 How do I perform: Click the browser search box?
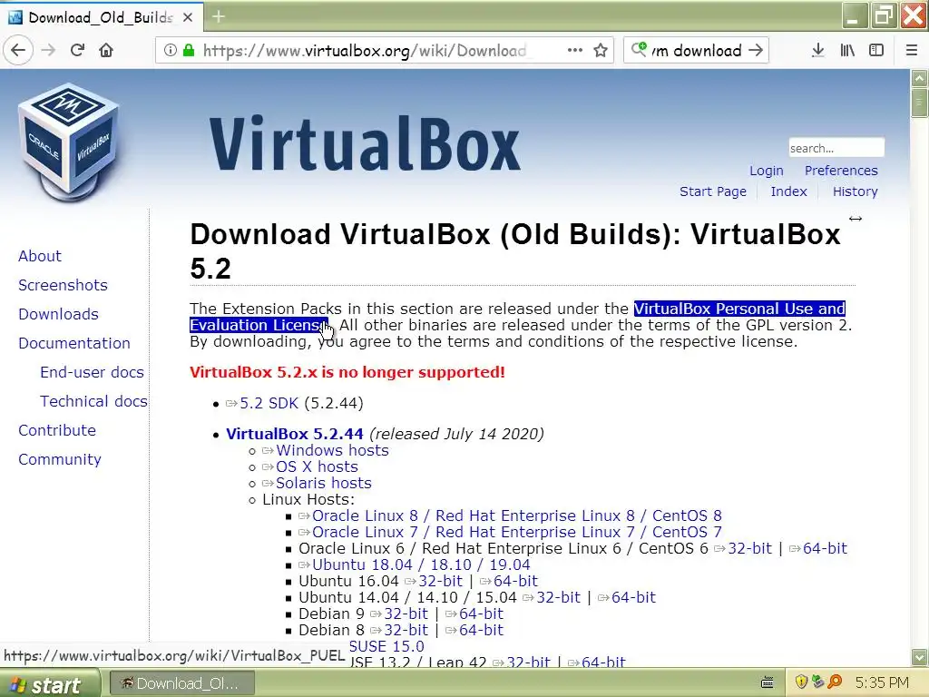(x=696, y=51)
